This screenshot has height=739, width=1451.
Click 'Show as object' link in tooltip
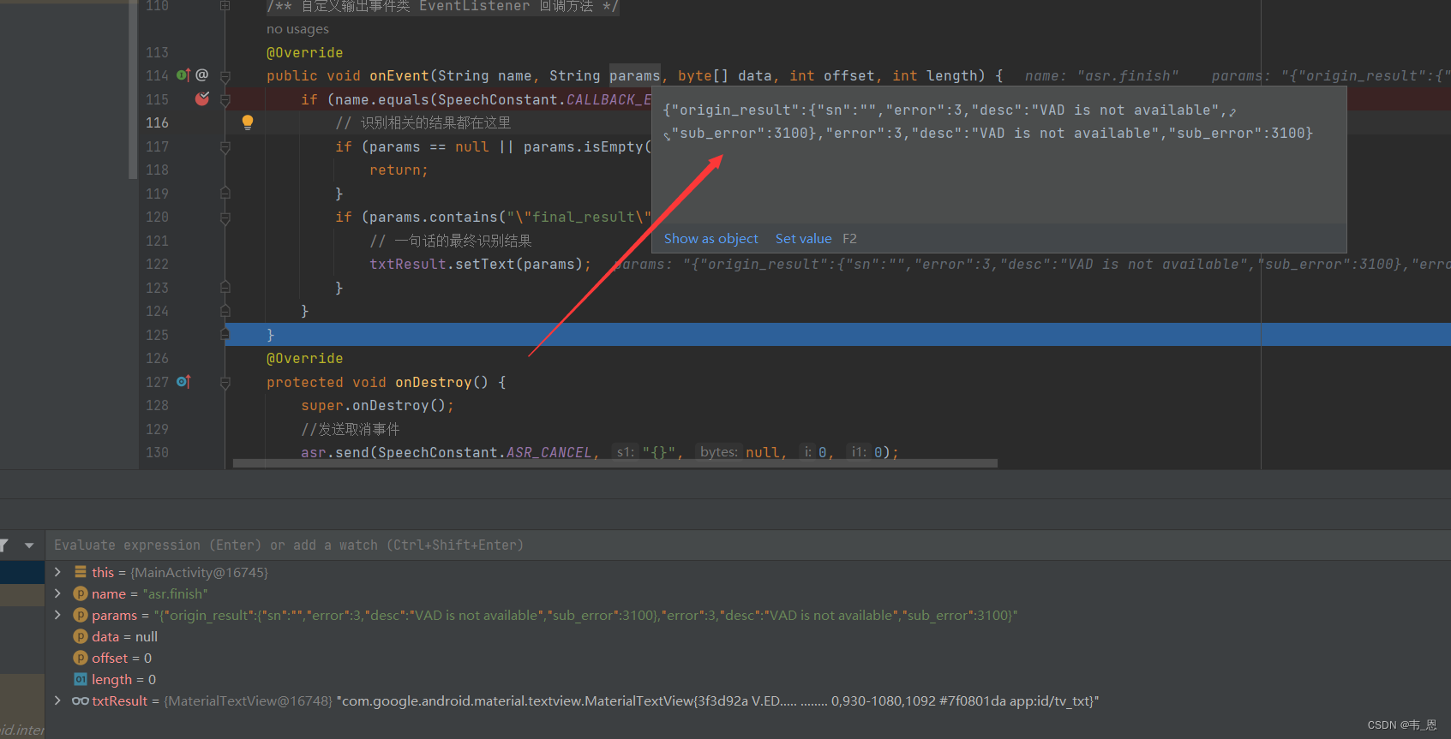tap(711, 239)
